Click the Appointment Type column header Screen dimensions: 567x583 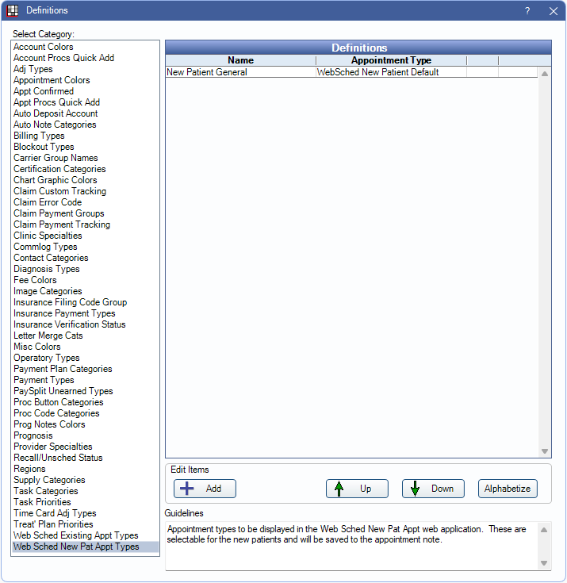391,60
